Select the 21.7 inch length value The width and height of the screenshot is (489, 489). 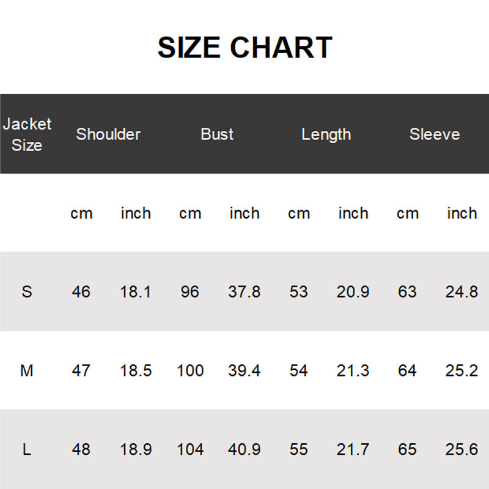[353, 450]
